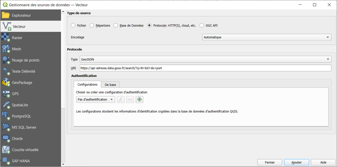Click the Ajouter button
Screen dimensions: 337x167
tap(296, 162)
